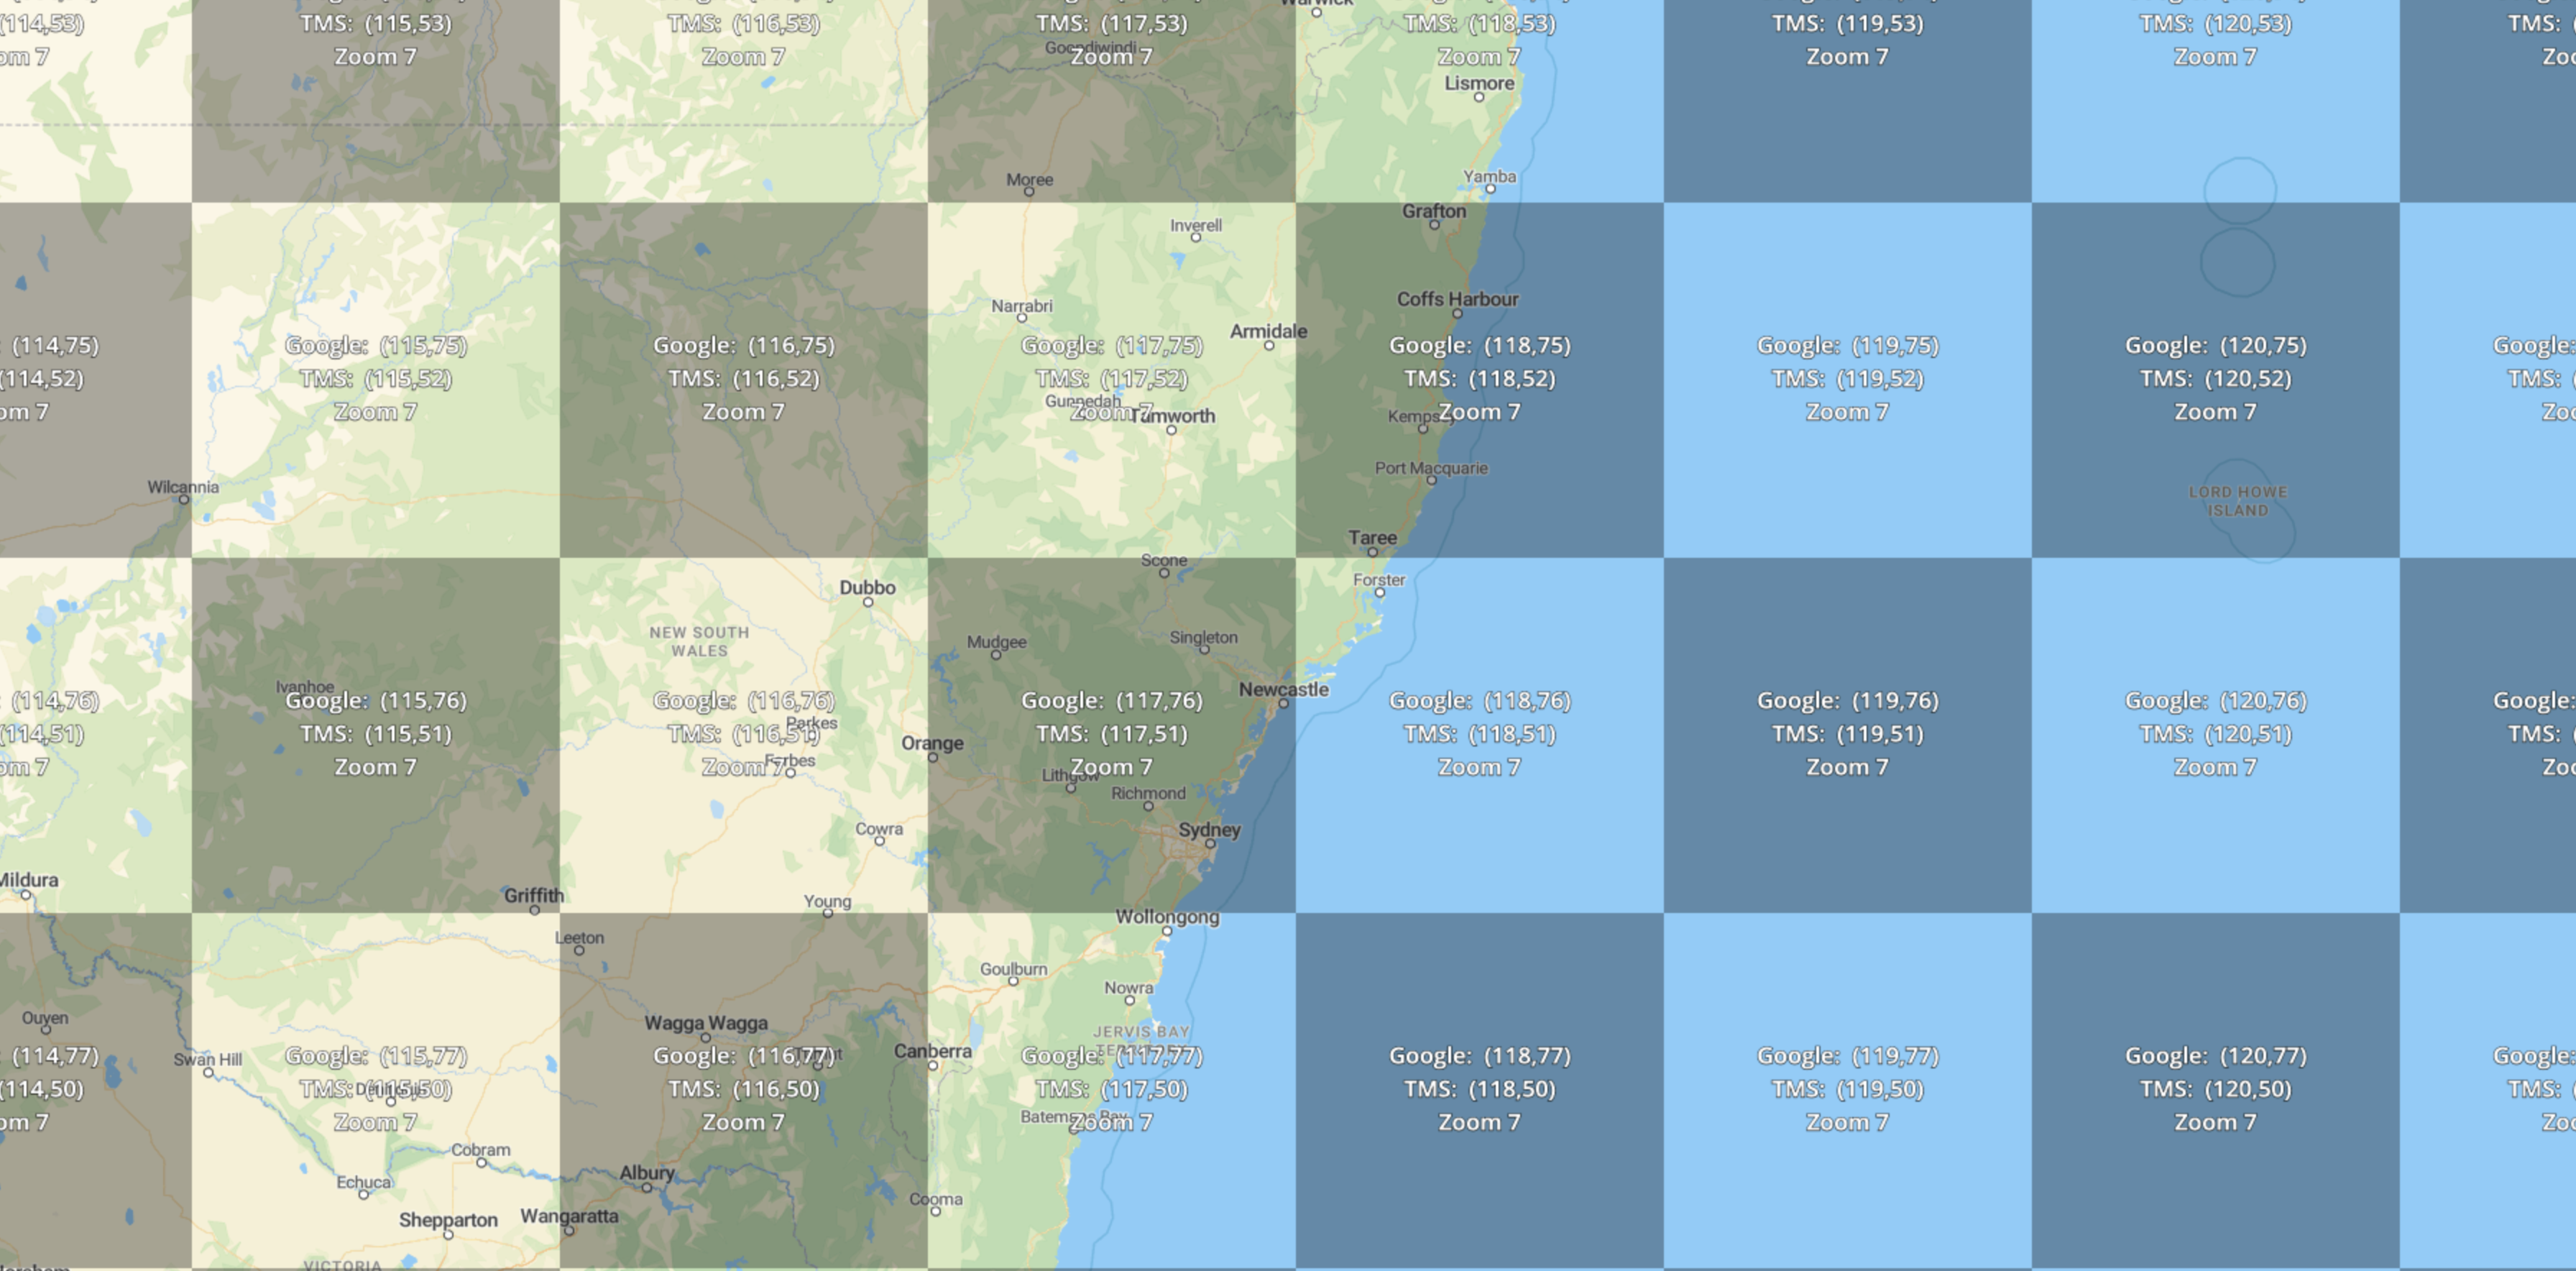
Task: Select the Lord Howe Island label
Action: pyautogui.click(x=2238, y=501)
